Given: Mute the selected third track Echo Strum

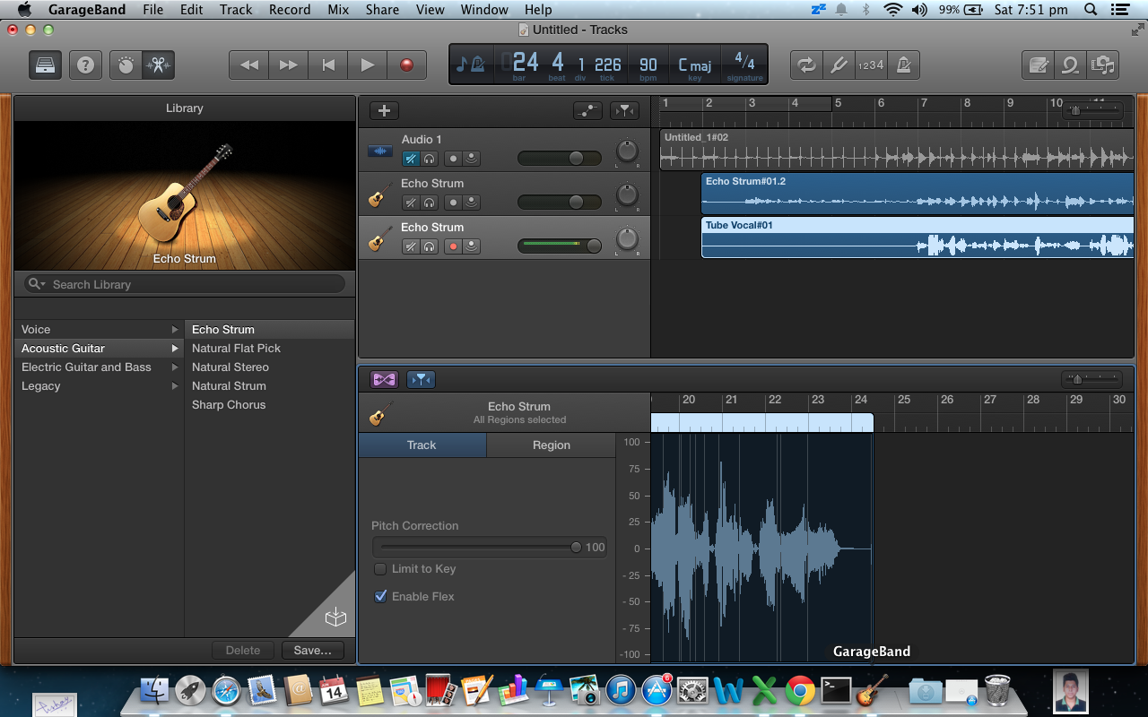Looking at the screenshot, I should coord(410,246).
